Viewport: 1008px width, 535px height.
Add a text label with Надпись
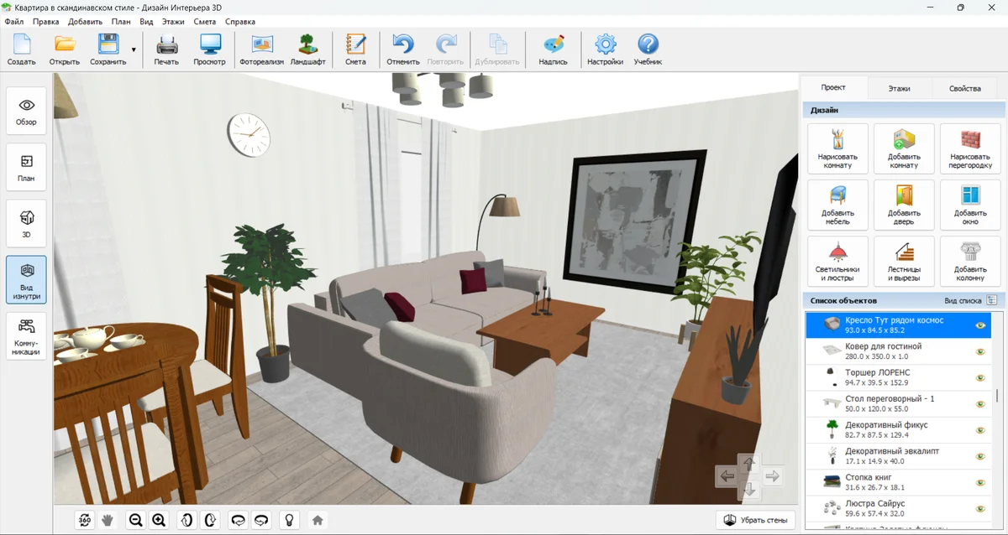(553, 49)
